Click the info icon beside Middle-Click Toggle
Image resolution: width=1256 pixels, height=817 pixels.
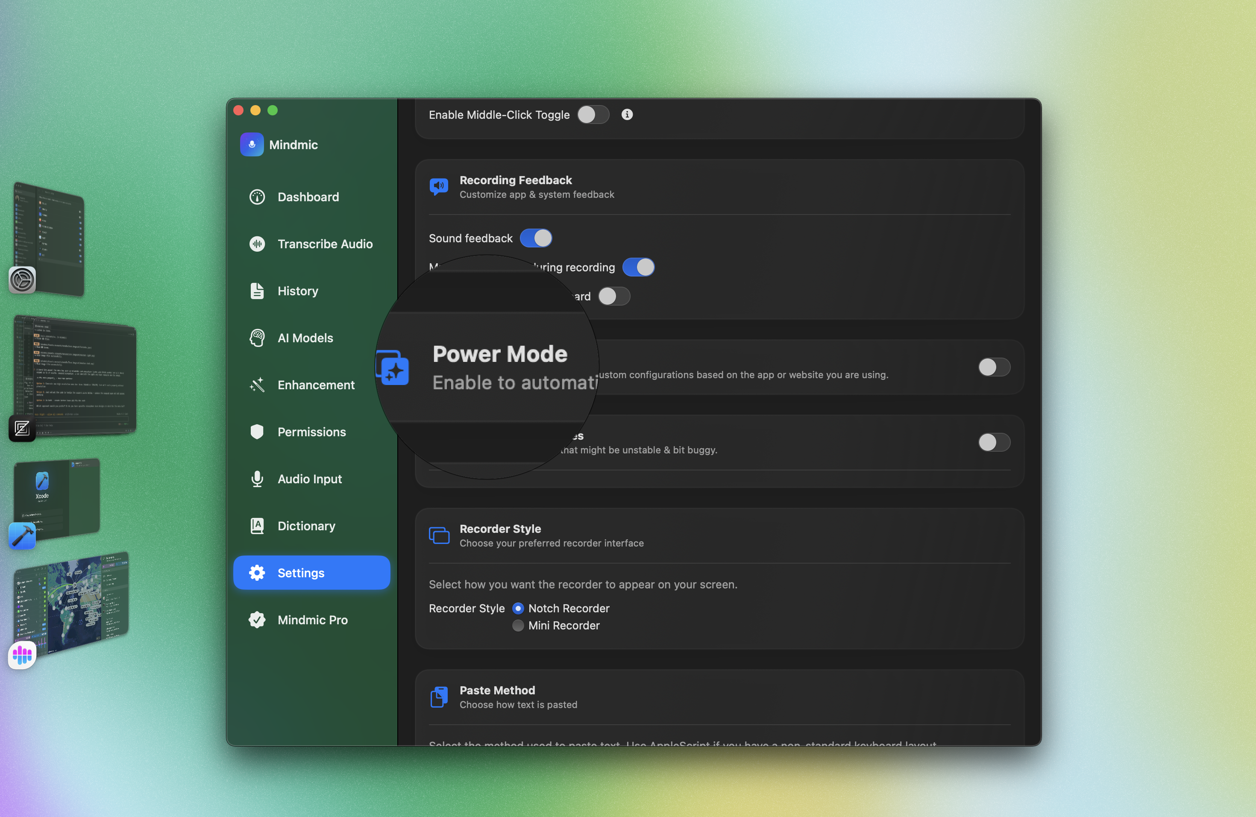626,115
